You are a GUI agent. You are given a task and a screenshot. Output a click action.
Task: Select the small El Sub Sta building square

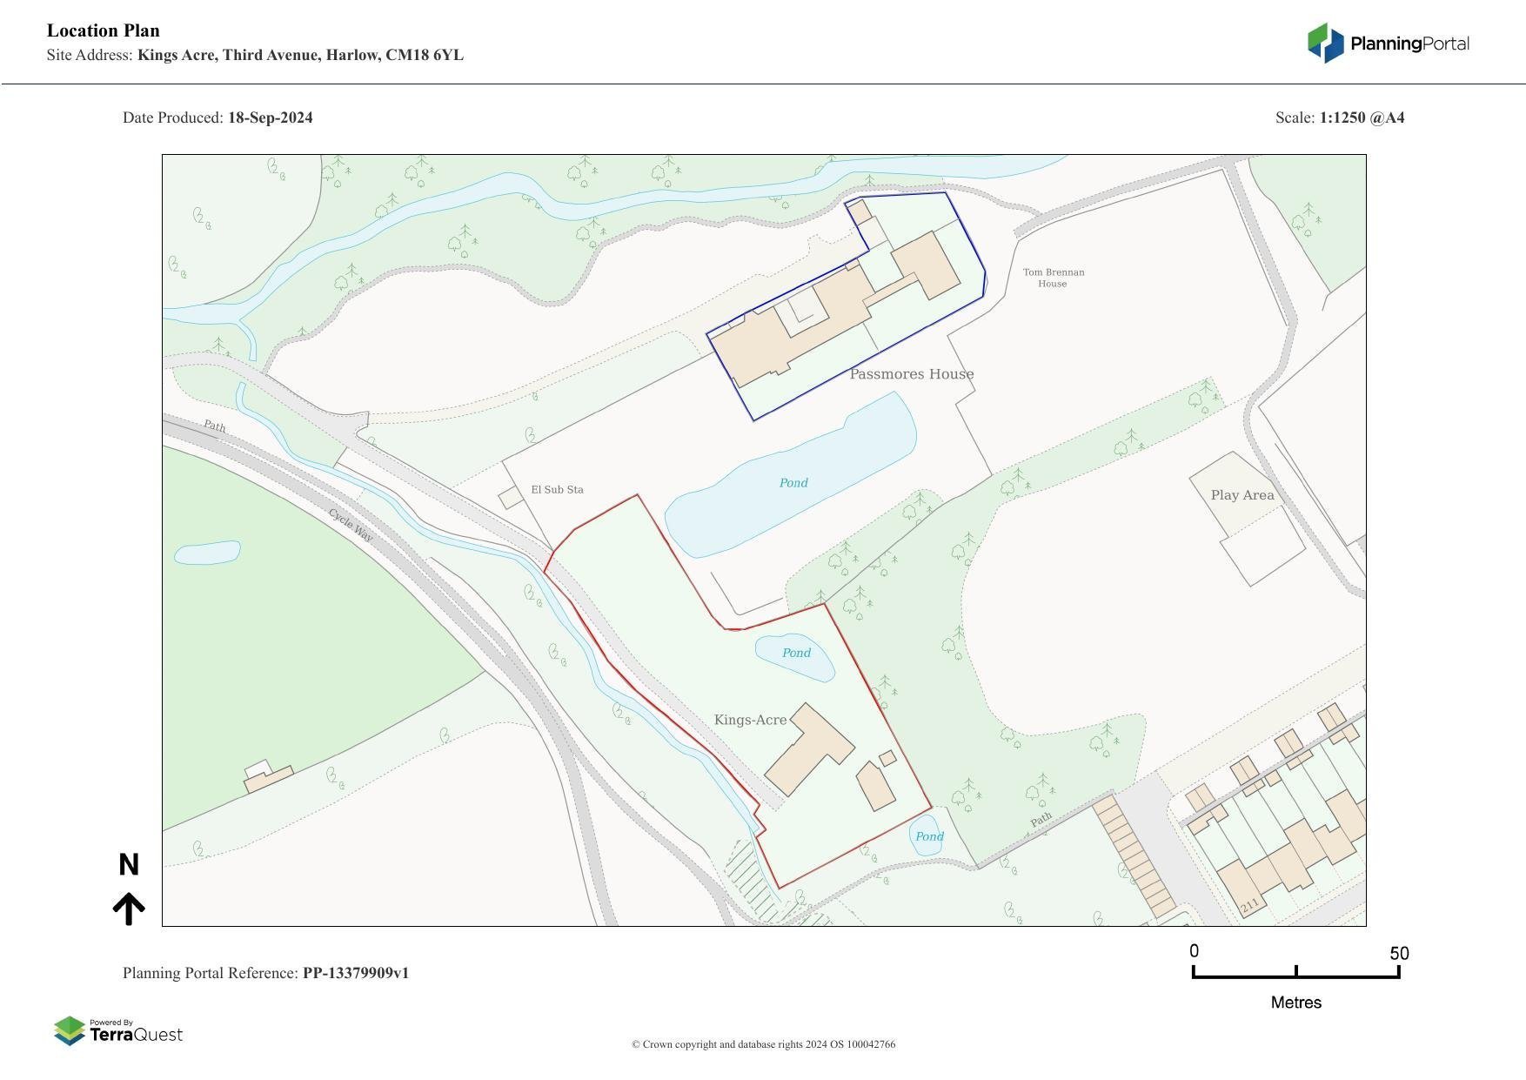pos(510,498)
